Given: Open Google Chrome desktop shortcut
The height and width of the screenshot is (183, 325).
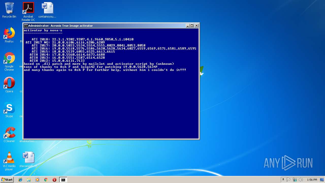Looking at the screenshot, I should click(9, 62).
